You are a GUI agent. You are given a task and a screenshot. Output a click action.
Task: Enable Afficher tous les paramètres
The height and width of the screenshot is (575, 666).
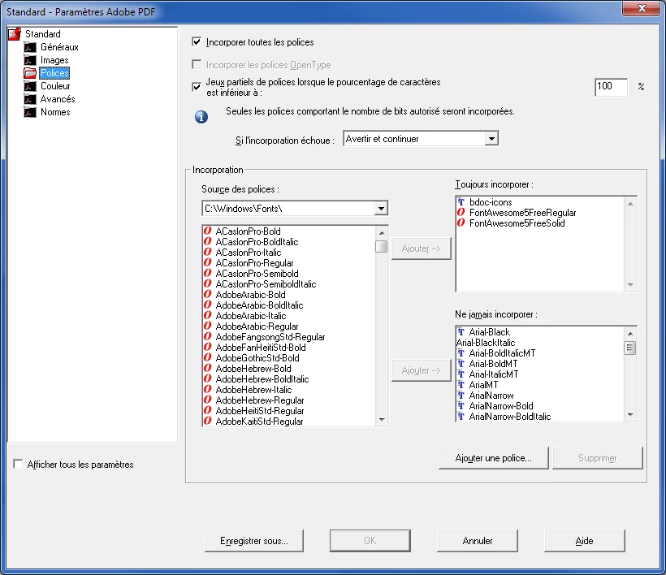click(18, 465)
